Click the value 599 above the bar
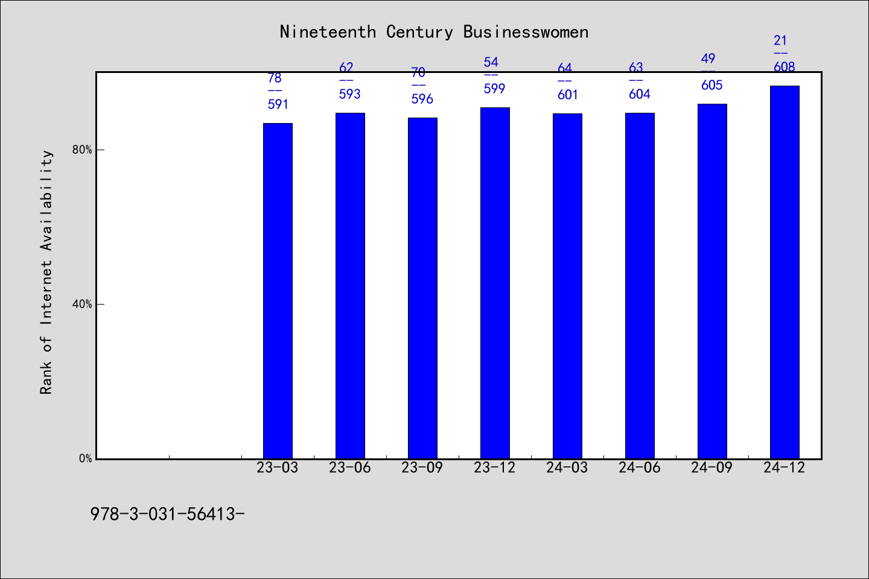This screenshot has height=579, width=869. 495,89
